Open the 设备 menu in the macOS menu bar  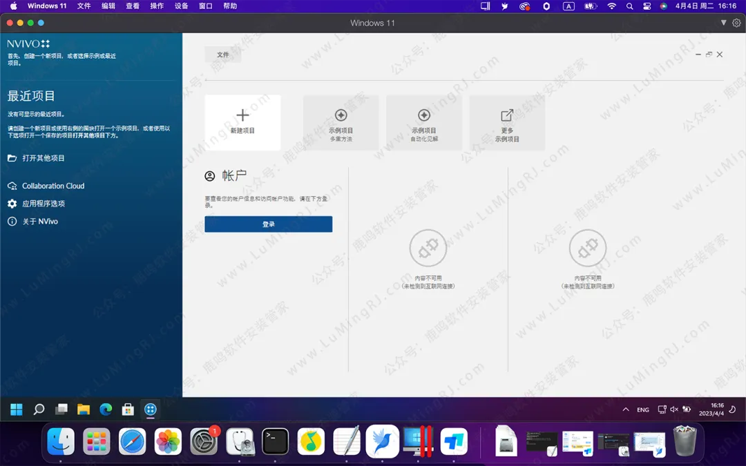[181, 6]
